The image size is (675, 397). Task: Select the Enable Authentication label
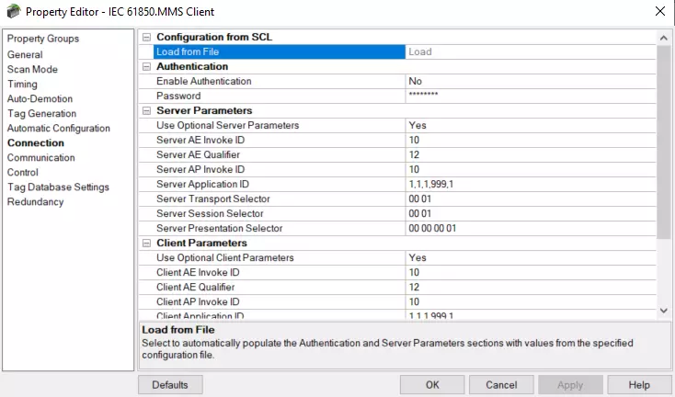(x=203, y=81)
